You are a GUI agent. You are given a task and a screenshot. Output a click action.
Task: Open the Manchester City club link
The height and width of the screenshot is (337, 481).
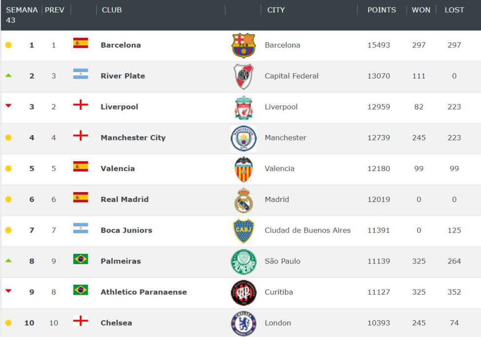(x=133, y=137)
